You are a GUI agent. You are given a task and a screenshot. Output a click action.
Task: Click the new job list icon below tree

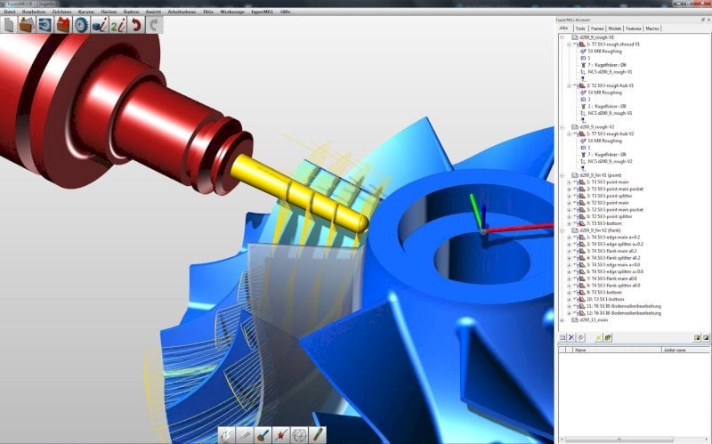click(x=562, y=338)
